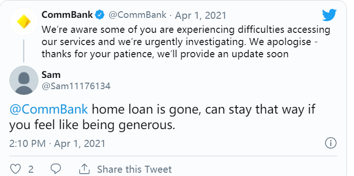354x176 pixels.
Task: Open the tweet info circle icon
Action: (x=331, y=143)
